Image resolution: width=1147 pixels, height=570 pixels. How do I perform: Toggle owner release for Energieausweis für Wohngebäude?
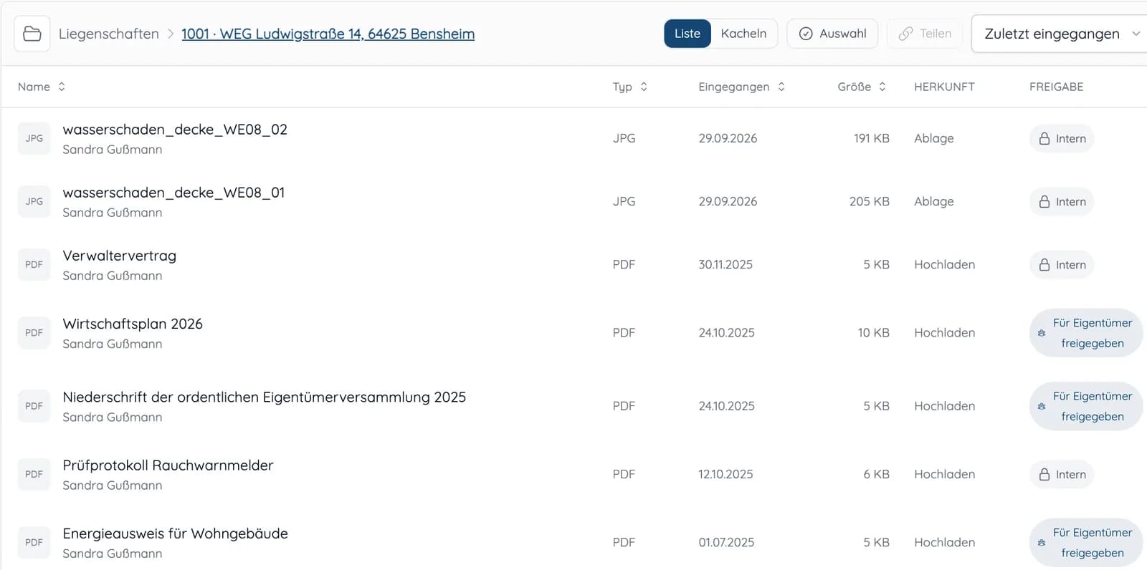[1086, 543]
